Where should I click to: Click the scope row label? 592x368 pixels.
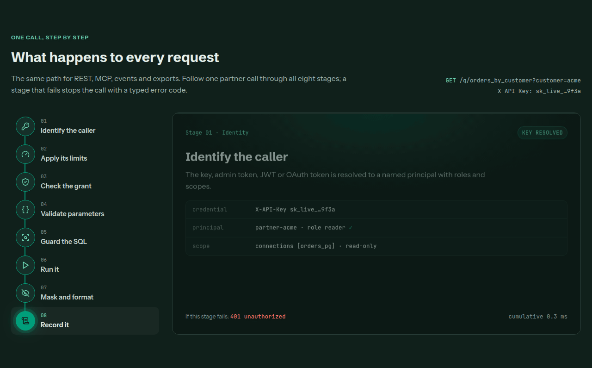(201, 246)
